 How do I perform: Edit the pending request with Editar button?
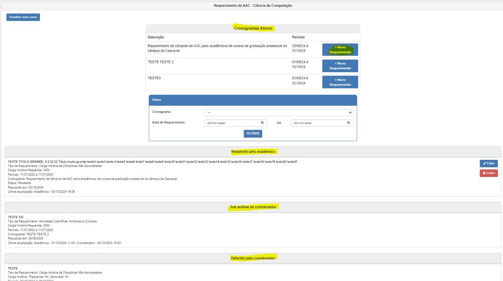pyautogui.click(x=489, y=163)
